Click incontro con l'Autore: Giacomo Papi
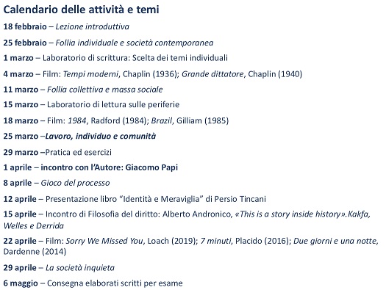The width and height of the screenshot is (386, 290). pyautogui.click(x=110, y=167)
